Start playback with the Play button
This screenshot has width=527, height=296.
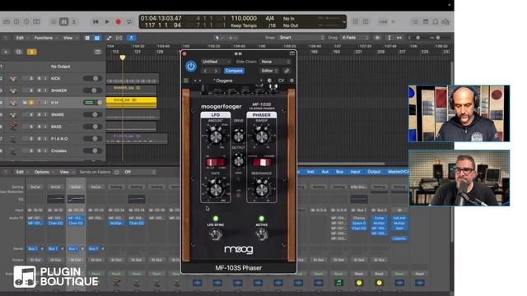[x=107, y=22]
